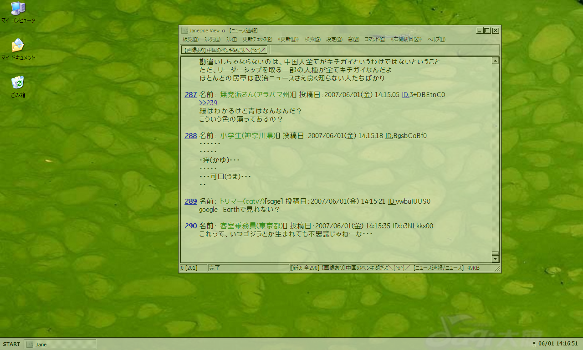The width and height of the screenshot is (583, 350).
Task: Open the 窓(W) menu
Action: (x=353, y=40)
